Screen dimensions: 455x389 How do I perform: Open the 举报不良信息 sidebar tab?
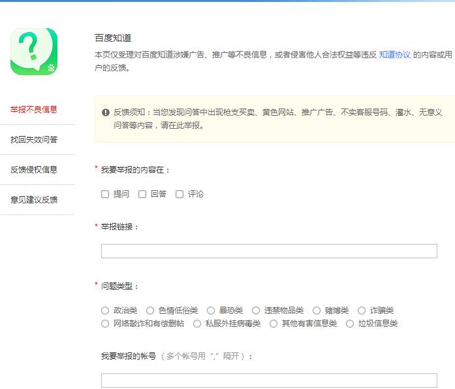click(34, 110)
